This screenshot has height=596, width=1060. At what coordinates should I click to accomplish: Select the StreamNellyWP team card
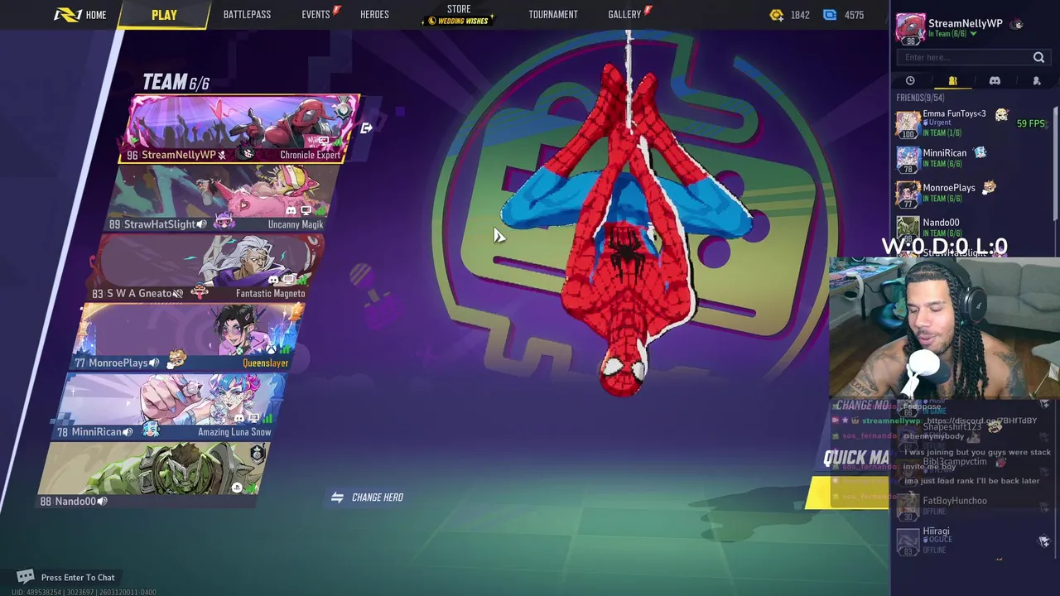pos(240,128)
